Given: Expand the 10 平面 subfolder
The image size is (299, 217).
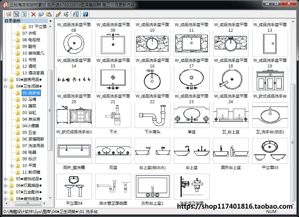Looking at the screenshot, I should click(12, 166).
